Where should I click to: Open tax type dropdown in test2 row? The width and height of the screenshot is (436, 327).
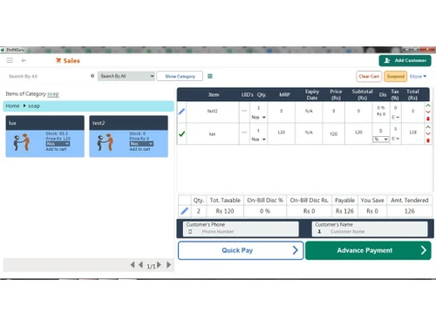coord(395,117)
